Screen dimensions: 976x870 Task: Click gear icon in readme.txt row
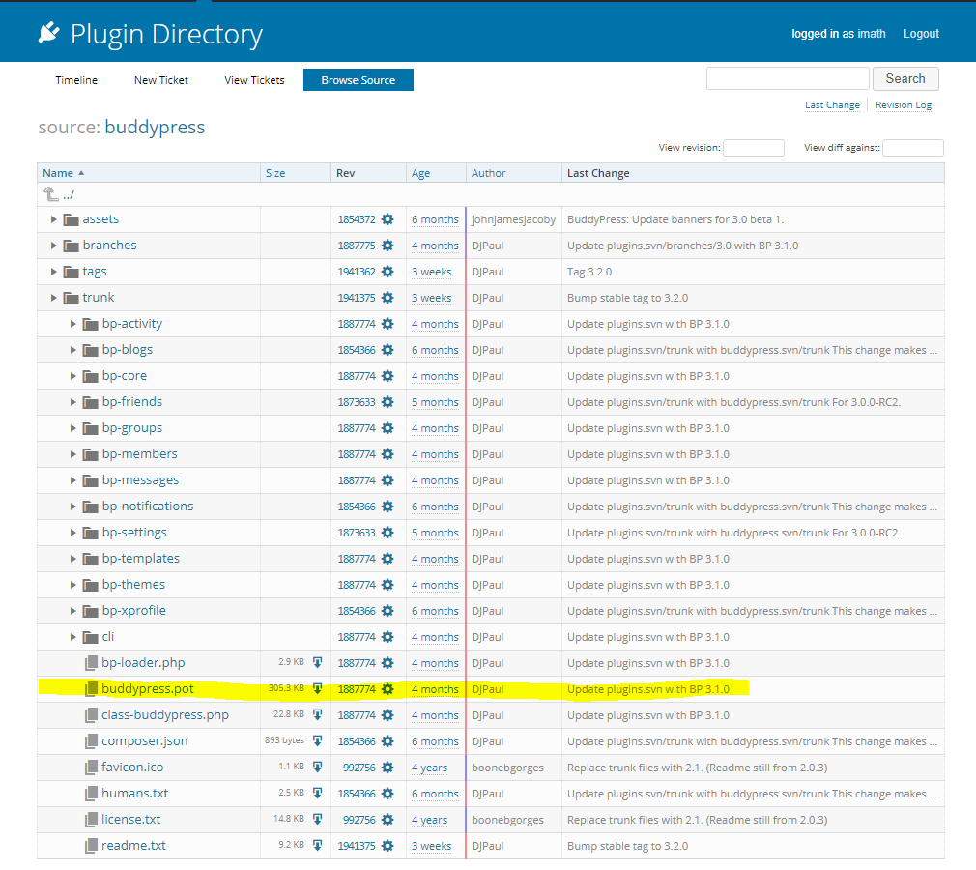(388, 846)
